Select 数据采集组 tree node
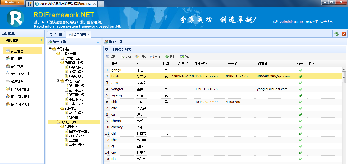This screenshot has width=348, height=164. pyautogui.click(x=76, y=136)
